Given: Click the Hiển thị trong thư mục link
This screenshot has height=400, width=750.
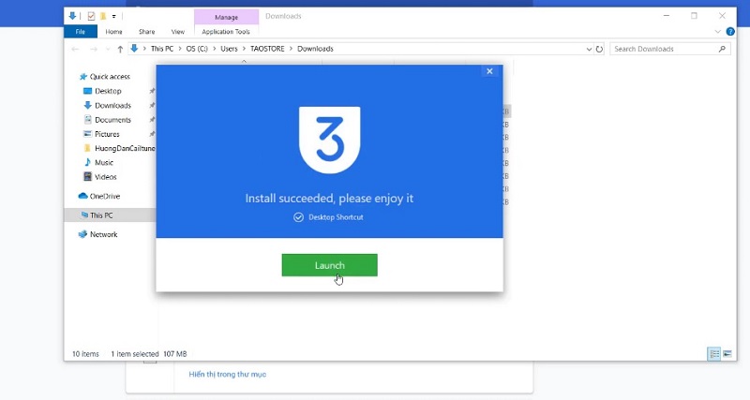Looking at the screenshot, I should 227,374.
